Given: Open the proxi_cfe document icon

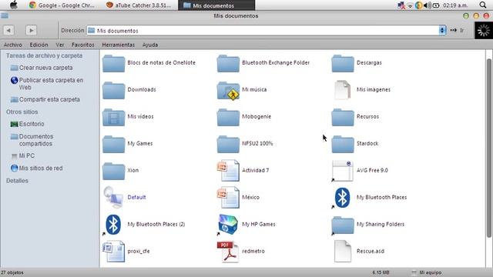Looking at the screenshot, I should tap(113, 252).
